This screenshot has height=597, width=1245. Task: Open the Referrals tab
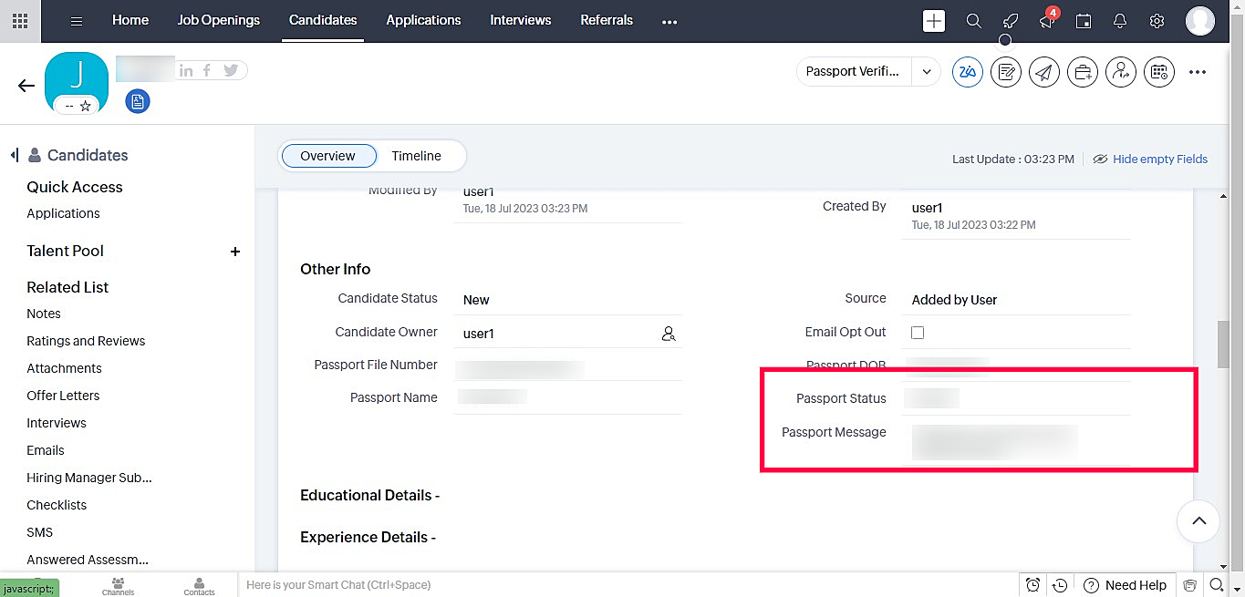(x=607, y=20)
